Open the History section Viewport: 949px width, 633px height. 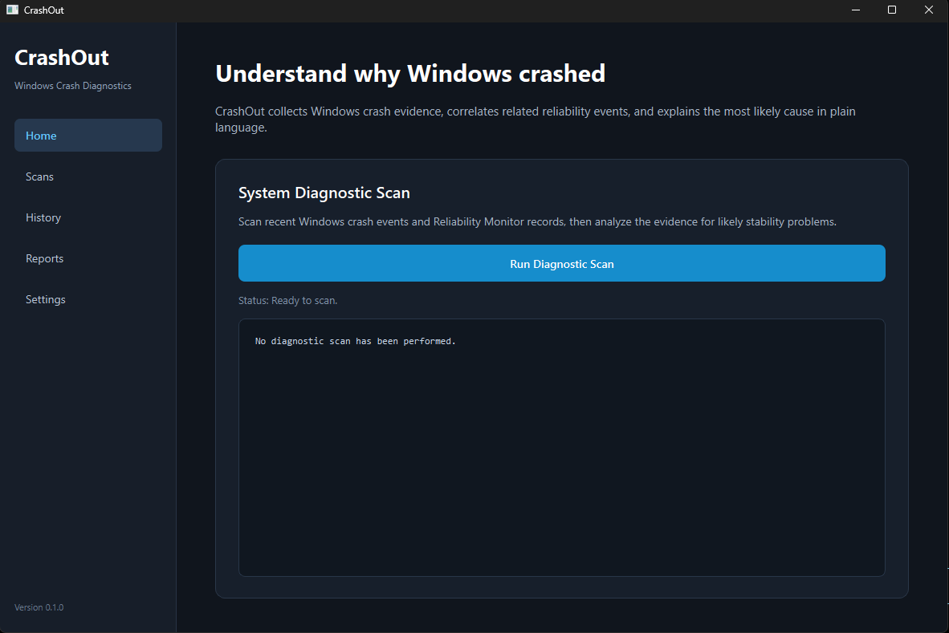[x=88, y=217]
